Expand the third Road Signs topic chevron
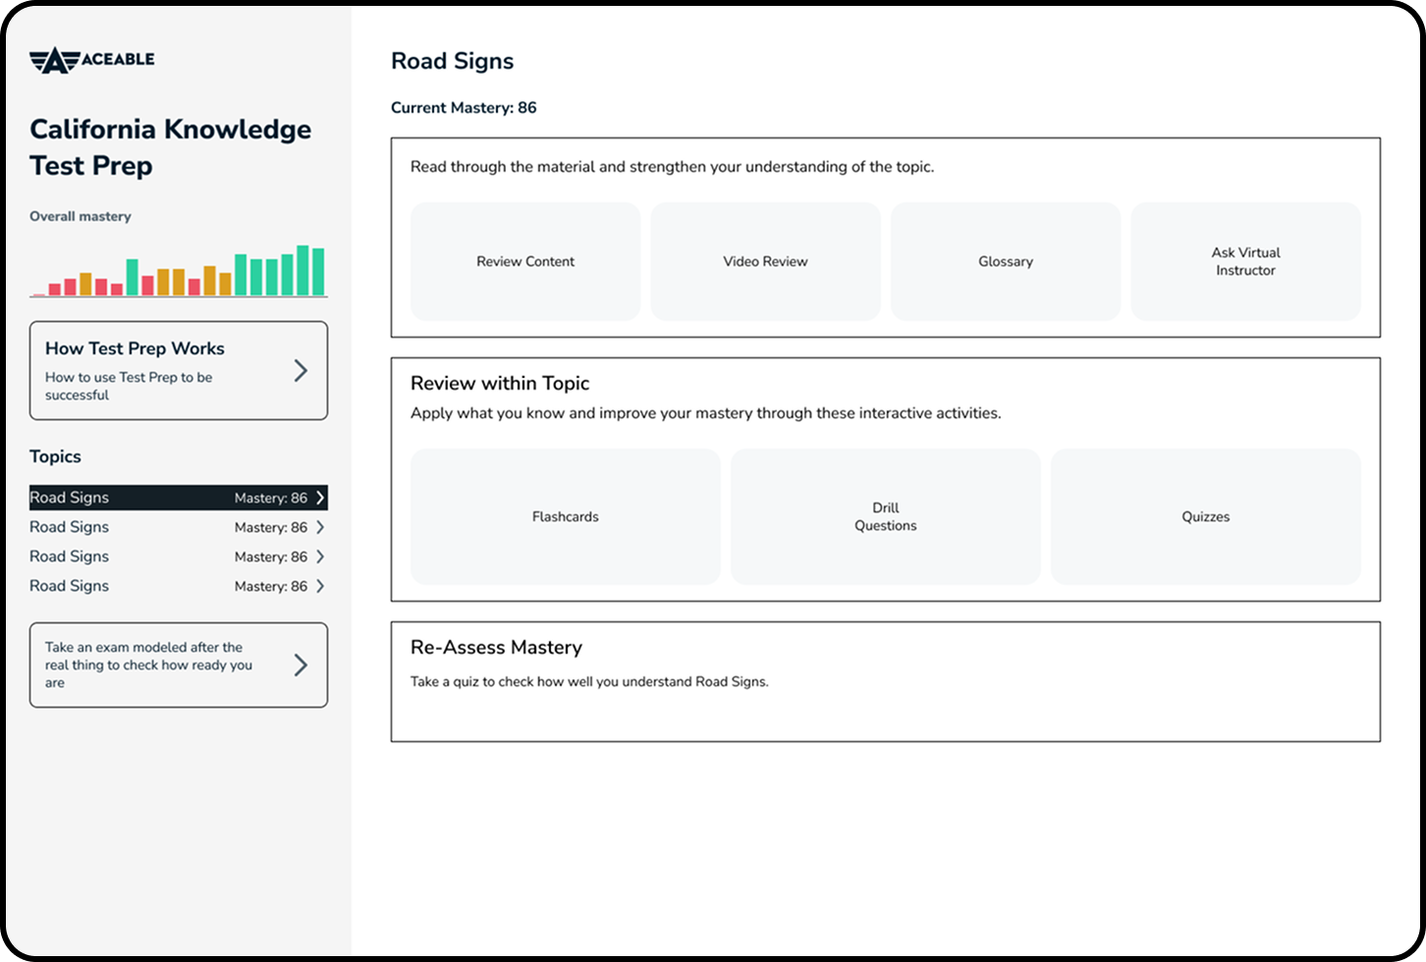 [321, 557]
